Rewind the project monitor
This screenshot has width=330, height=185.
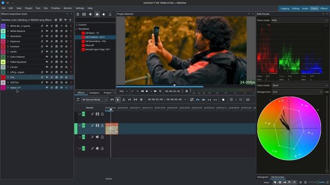coord(142,91)
